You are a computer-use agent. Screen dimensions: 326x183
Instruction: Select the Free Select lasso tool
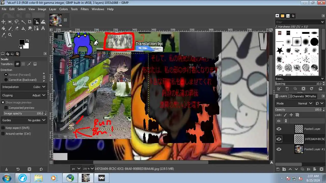tap(17, 22)
